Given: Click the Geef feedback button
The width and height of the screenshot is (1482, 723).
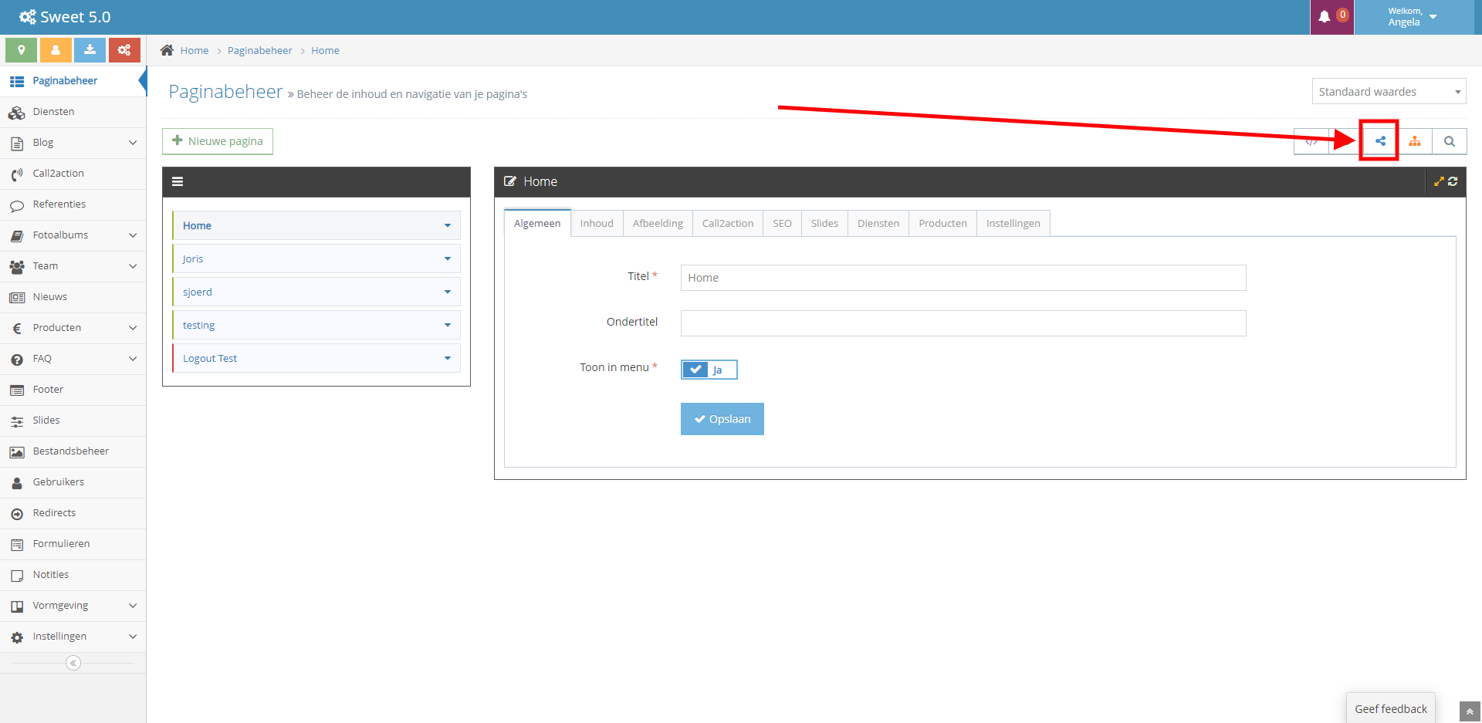Looking at the screenshot, I should coord(1391,708).
